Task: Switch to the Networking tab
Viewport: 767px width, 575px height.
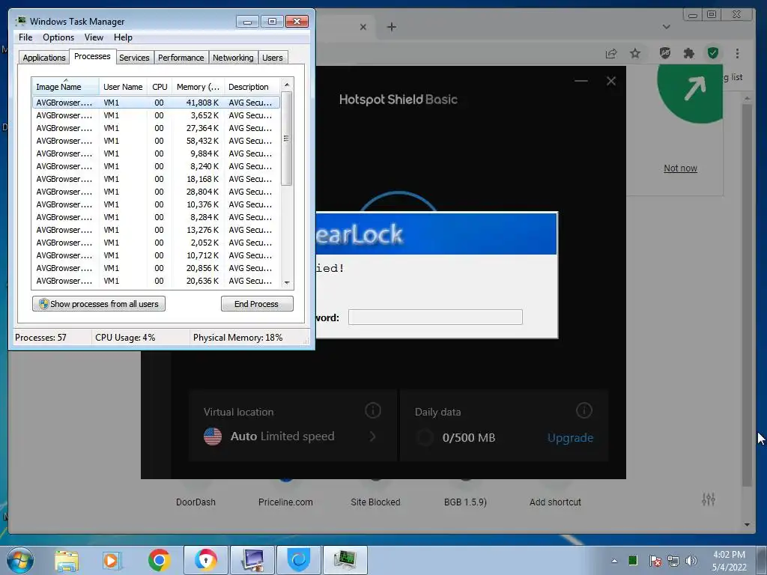Action: pyautogui.click(x=233, y=58)
